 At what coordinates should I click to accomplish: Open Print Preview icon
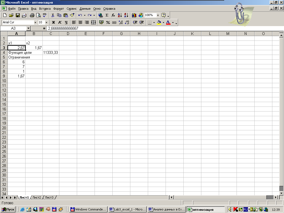point(38,15)
